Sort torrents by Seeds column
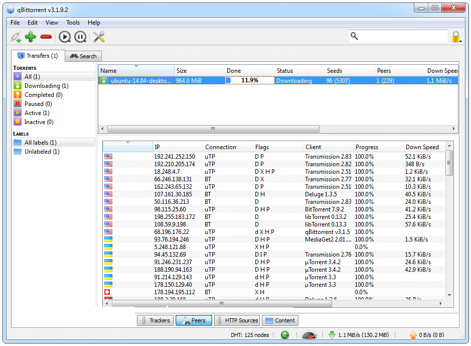 [x=350, y=71]
